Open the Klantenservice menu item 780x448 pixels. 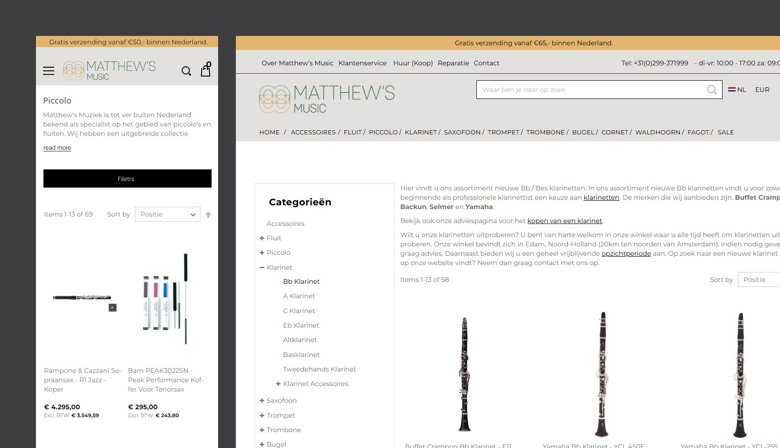362,63
